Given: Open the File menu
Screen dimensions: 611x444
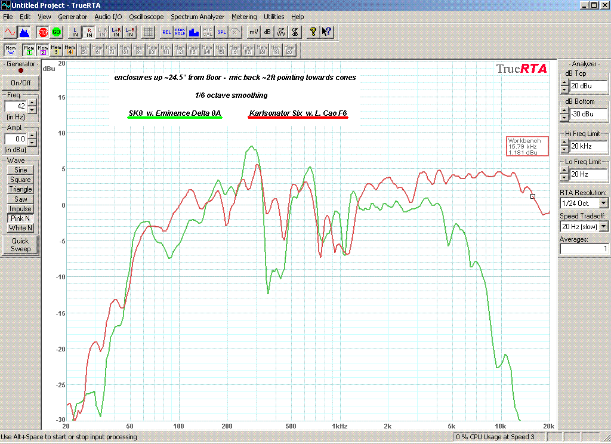Looking at the screenshot, I should pos(8,17).
